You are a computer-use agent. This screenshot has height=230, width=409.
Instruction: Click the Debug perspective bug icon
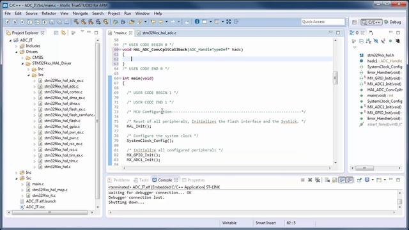[386, 22]
